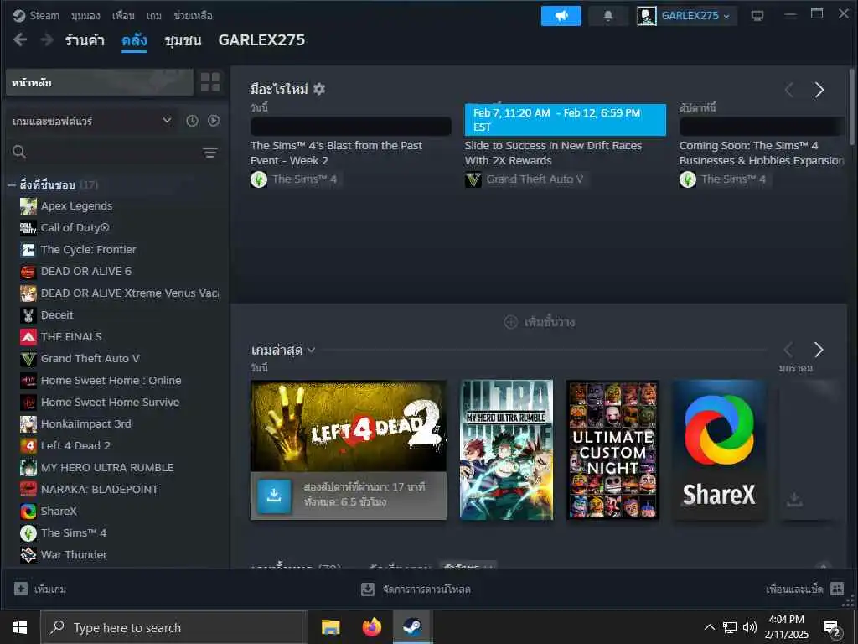The height and width of the screenshot is (644, 858).
Task: Sort library by recent activity clock icon
Action: click(x=192, y=121)
